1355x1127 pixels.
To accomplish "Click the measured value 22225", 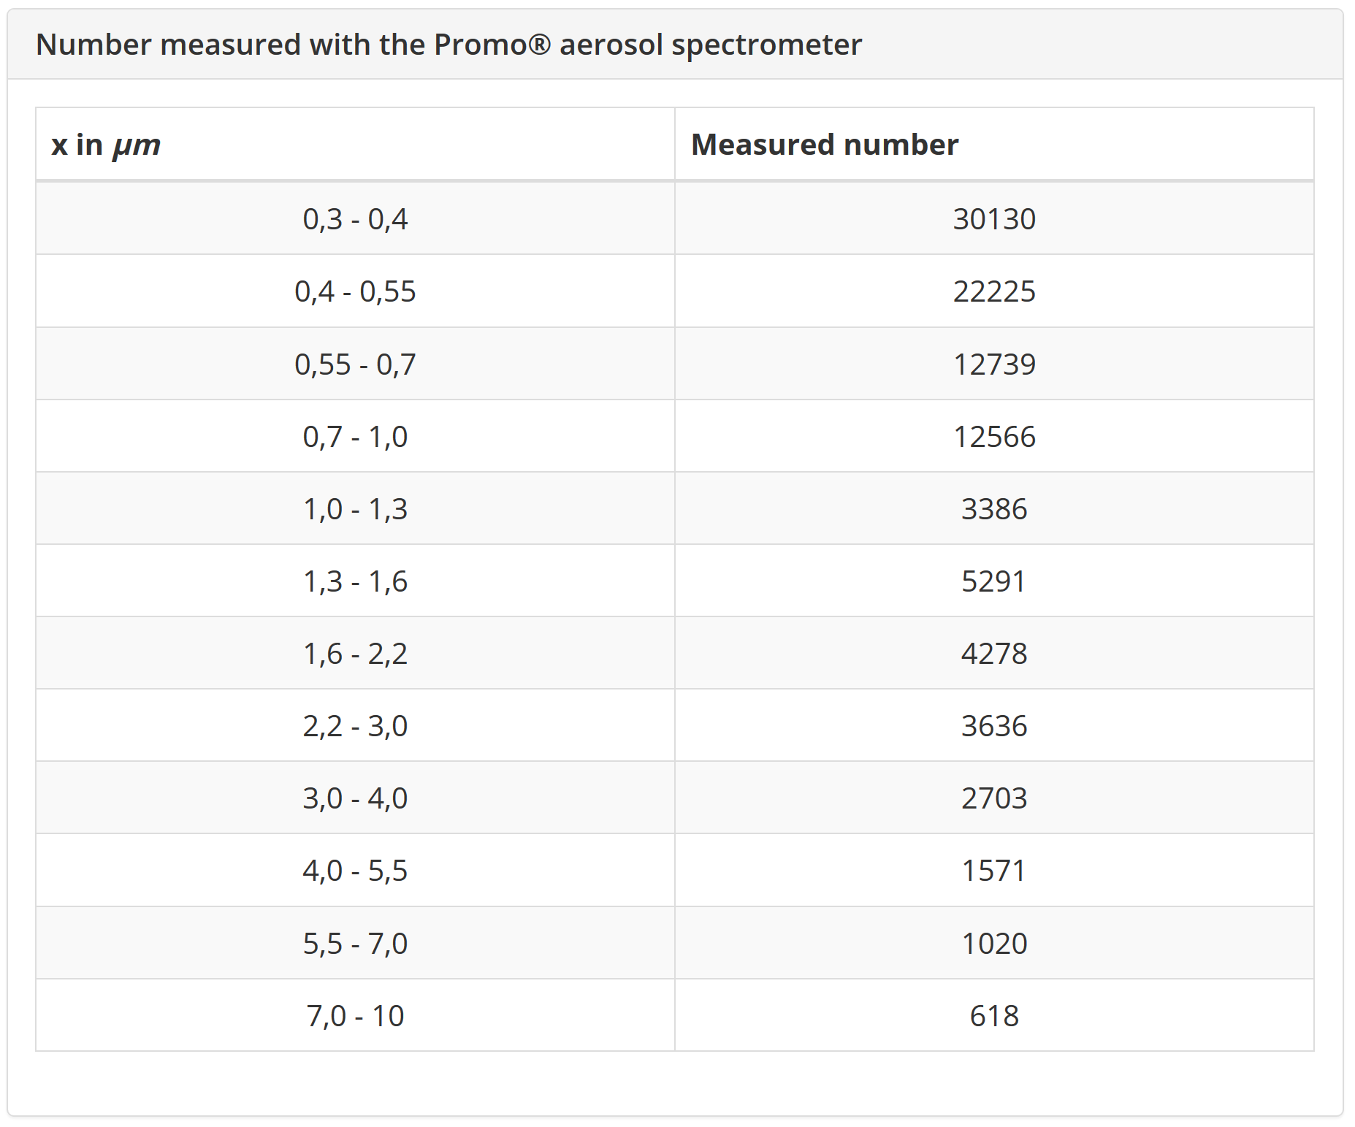I will pyautogui.click(x=994, y=291).
